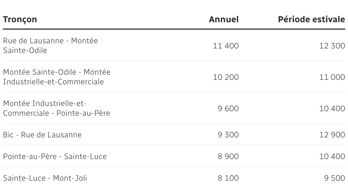The height and width of the screenshot is (191, 348).
Task: Click the annual value 8 100
Action: [228, 178]
